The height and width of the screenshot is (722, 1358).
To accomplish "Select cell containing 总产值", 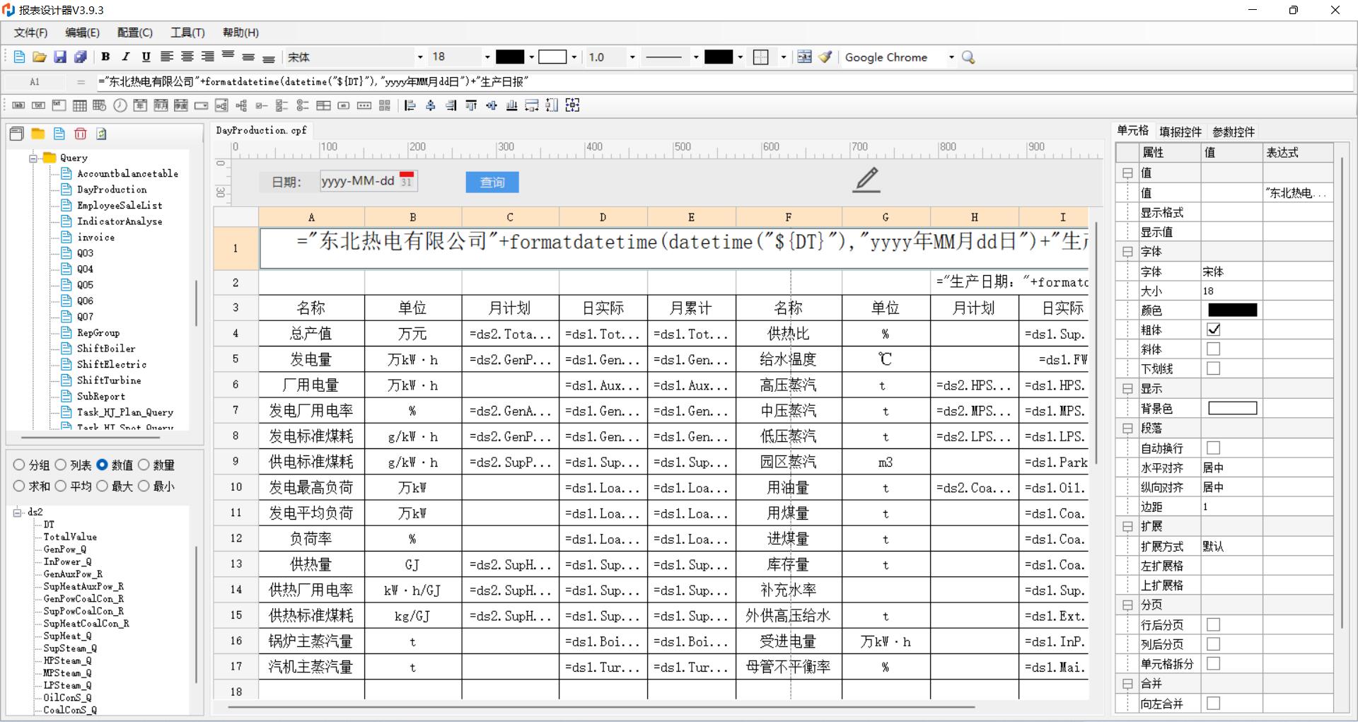I will coord(311,333).
